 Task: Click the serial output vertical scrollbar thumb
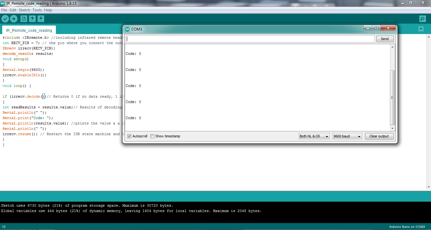(x=392, y=98)
